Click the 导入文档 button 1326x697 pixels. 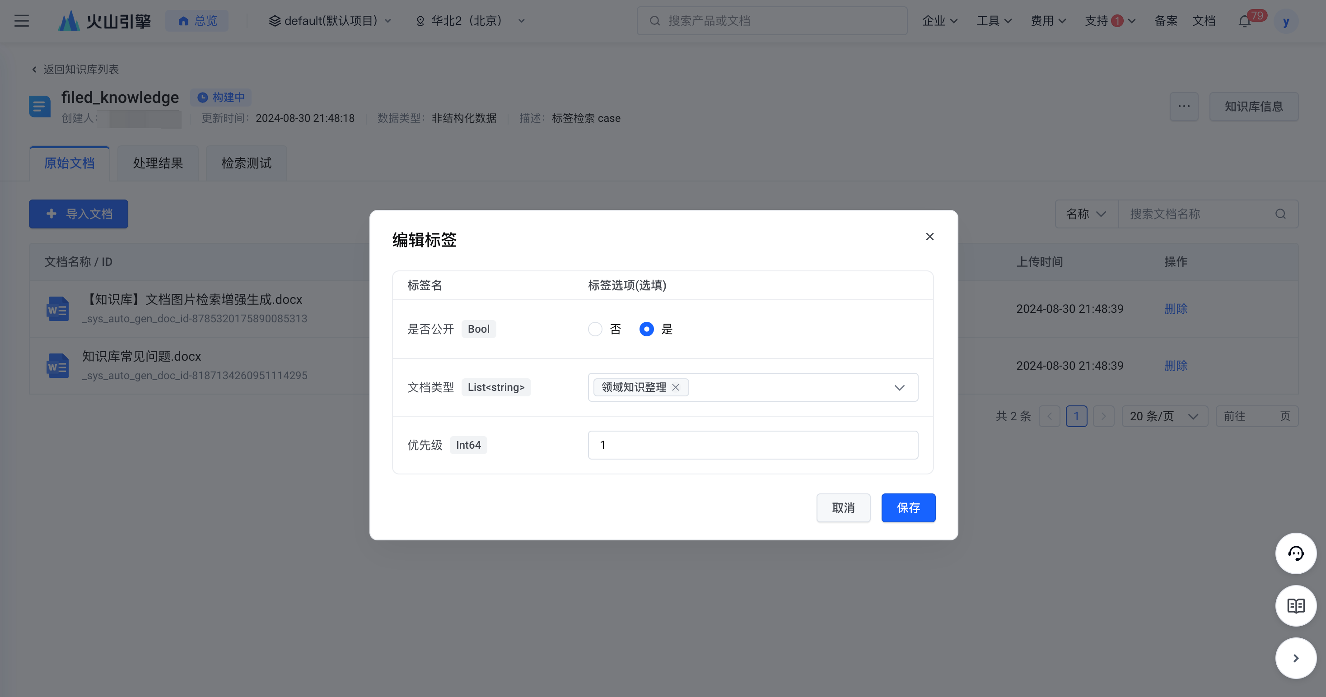click(x=78, y=214)
